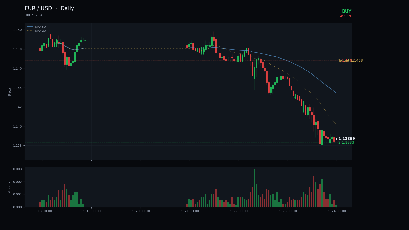The image size is (409, 230).
Task: Click the green BUY signal label
Action: pos(347,11)
